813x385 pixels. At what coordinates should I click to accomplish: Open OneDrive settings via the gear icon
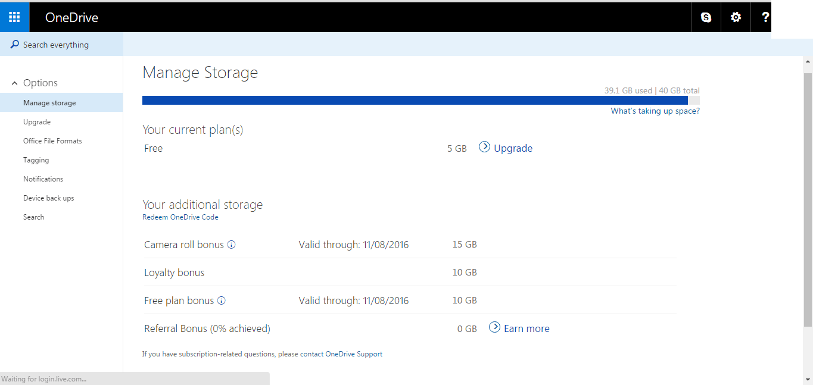tap(735, 17)
